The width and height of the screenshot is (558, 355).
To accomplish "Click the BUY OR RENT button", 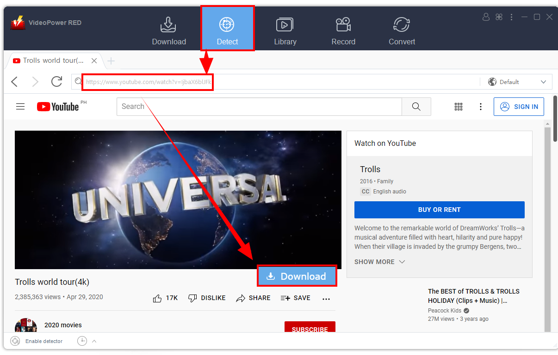I will (x=440, y=210).
